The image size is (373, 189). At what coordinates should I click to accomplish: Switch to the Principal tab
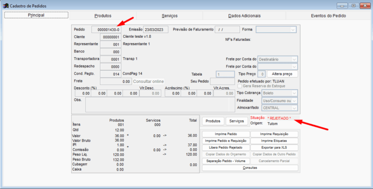click(x=36, y=15)
